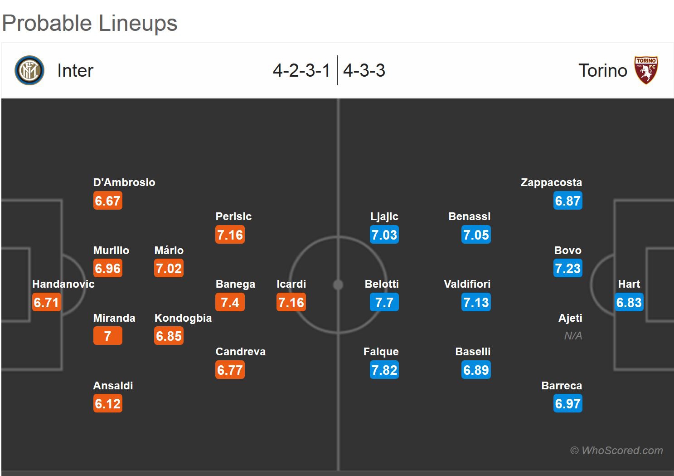Click the WhoScored.com copyright watermark

[616, 451]
